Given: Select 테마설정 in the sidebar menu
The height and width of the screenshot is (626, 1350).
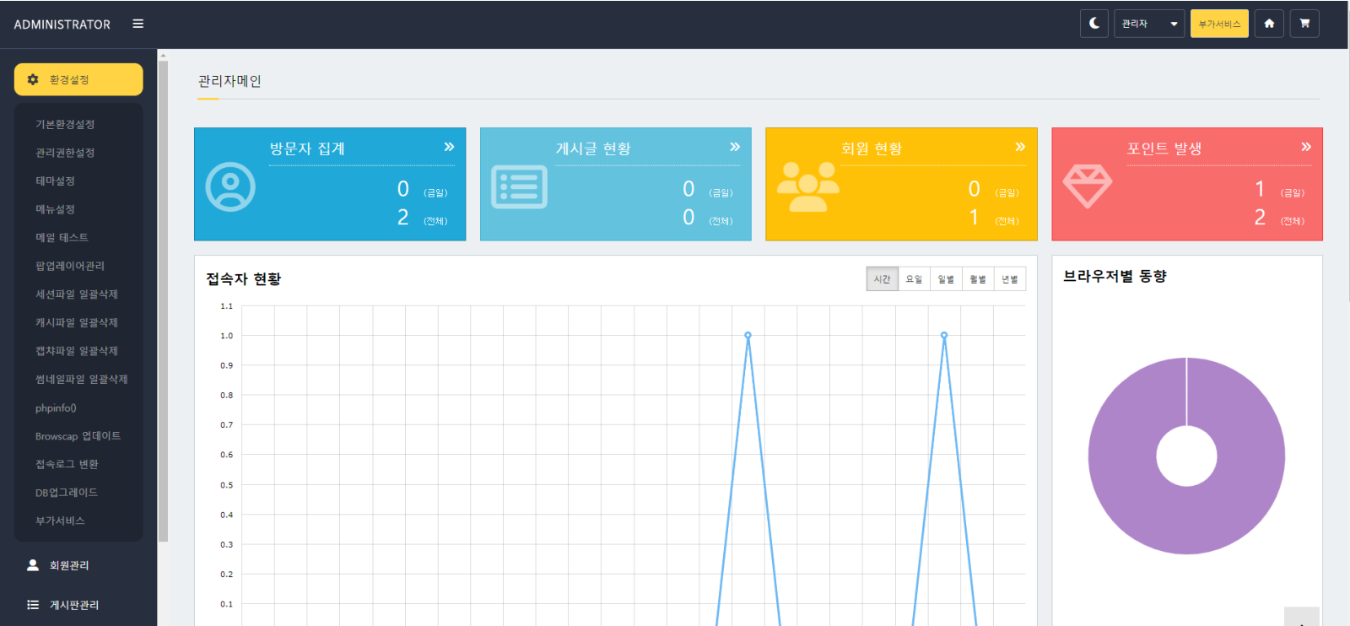Looking at the screenshot, I should click(55, 181).
